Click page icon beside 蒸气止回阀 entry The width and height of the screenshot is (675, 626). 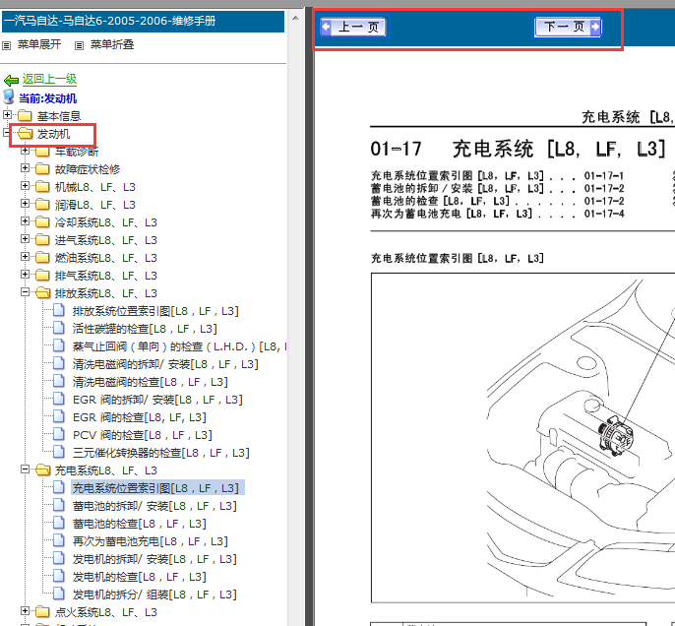pos(59,345)
